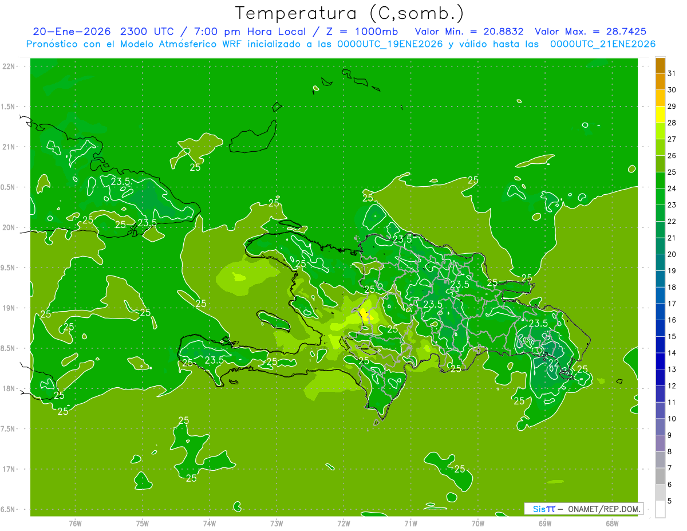Click the '15' value on the color legend

click(x=672, y=336)
